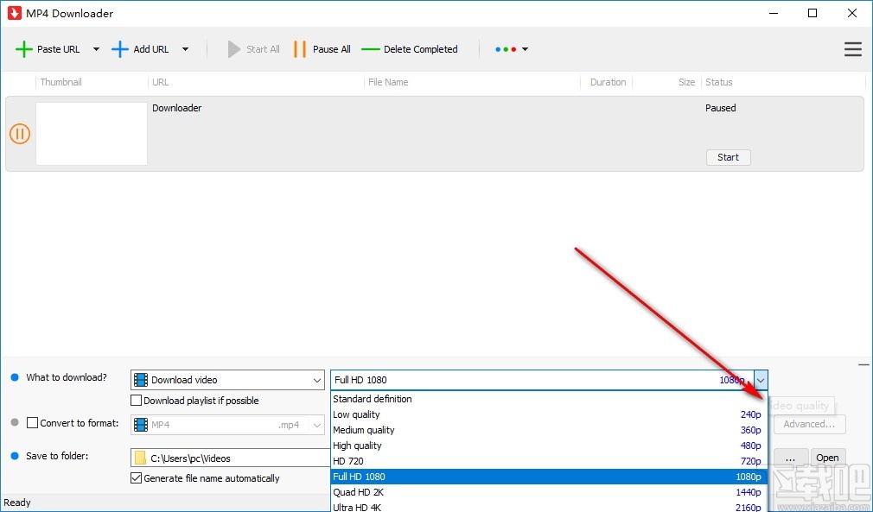Image resolution: width=873 pixels, height=512 pixels.
Task: Select the Downloader item thumbnail
Action: point(92,134)
